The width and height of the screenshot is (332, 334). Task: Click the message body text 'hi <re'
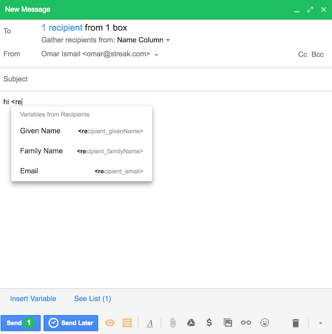point(13,102)
